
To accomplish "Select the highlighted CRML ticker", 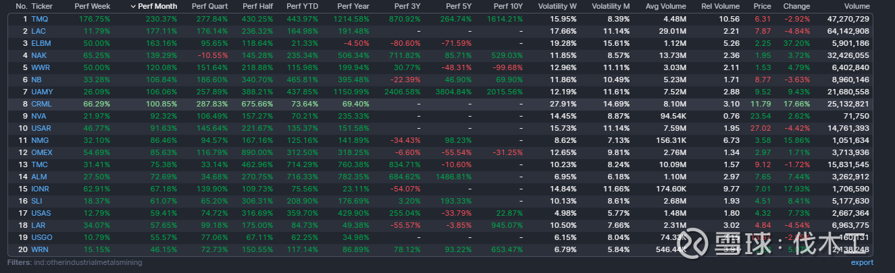I will [41, 104].
